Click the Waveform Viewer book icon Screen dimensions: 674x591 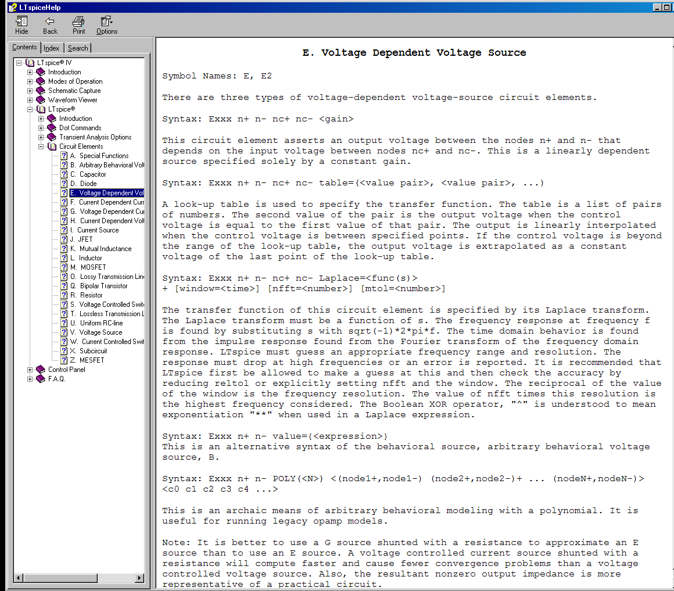click(41, 100)
